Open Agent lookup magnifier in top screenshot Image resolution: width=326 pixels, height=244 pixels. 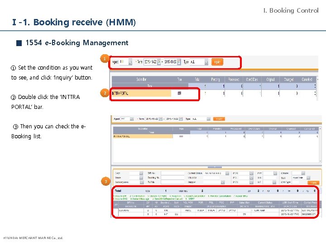point(130,61)
